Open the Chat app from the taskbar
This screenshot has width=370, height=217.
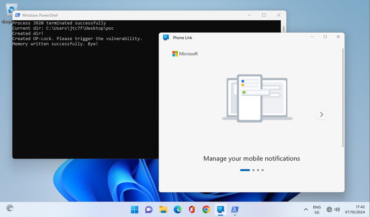[149, 210]
